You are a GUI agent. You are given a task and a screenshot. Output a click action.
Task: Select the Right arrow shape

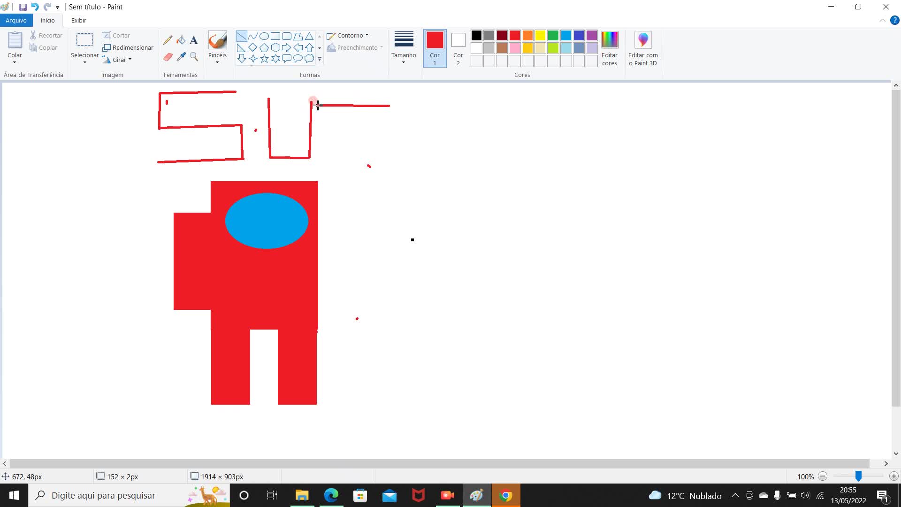(287, 47)
